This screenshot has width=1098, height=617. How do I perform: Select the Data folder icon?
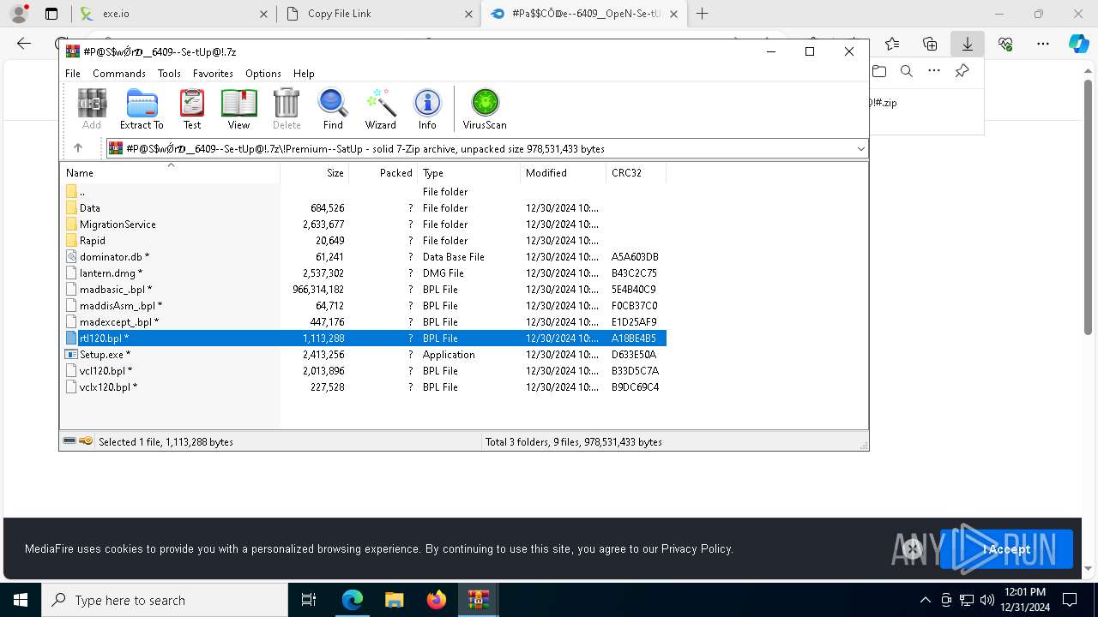(72, 208)
